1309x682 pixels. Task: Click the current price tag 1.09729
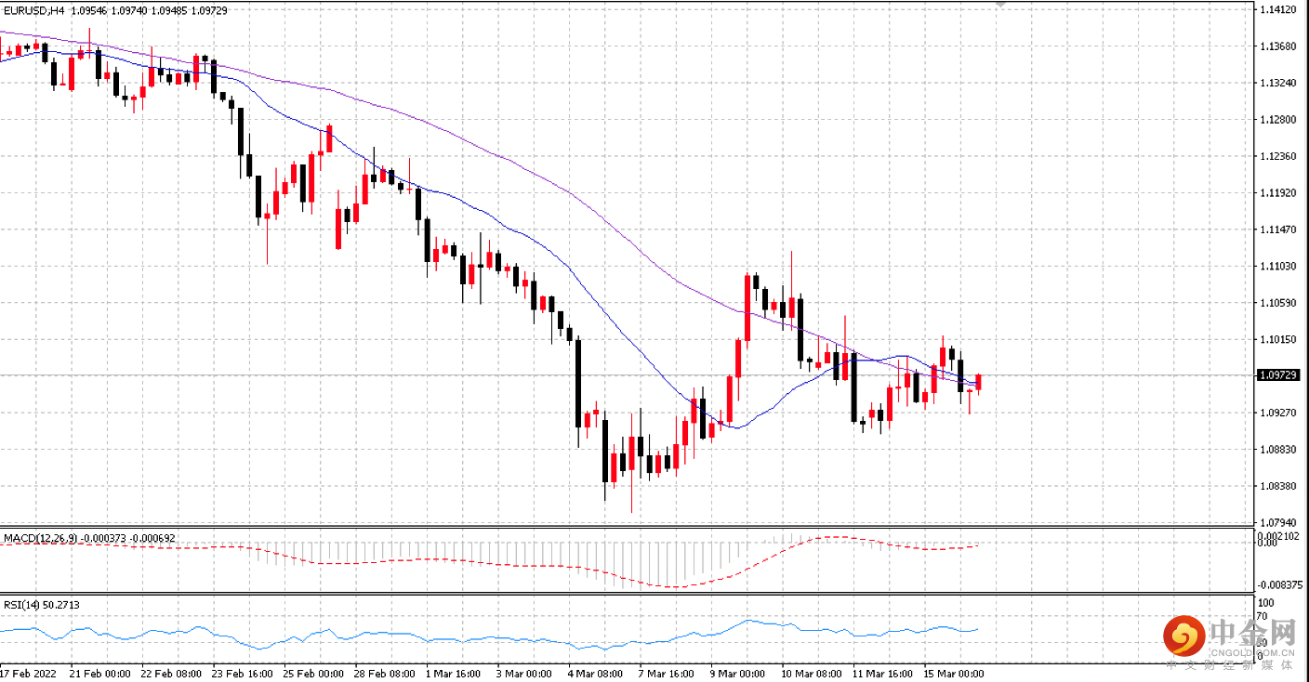click(1276, 375)
